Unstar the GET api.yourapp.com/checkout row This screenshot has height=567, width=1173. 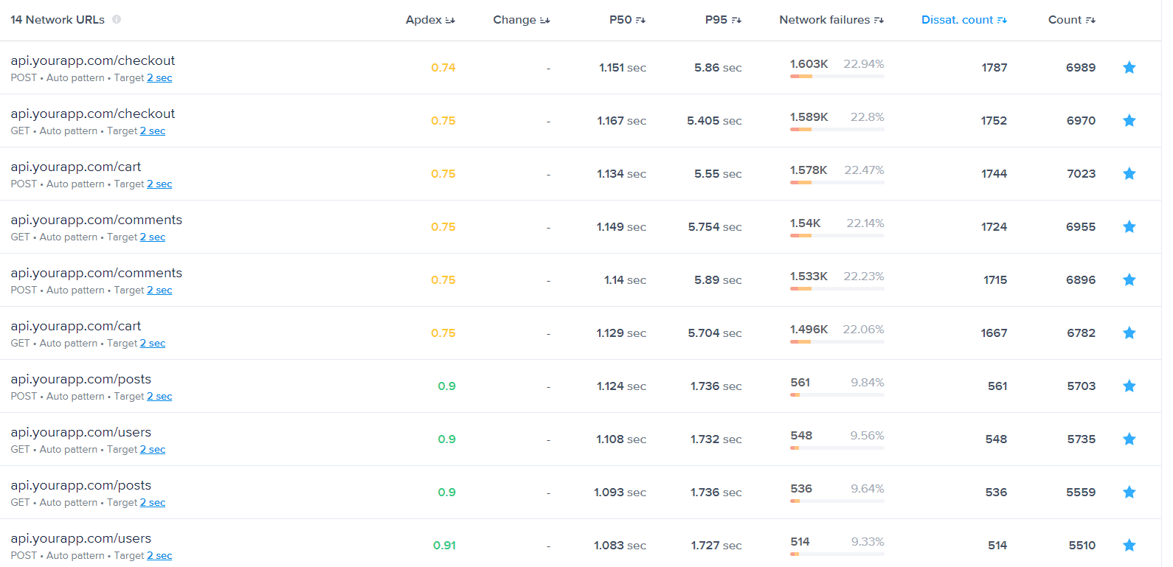(1129, 121)
